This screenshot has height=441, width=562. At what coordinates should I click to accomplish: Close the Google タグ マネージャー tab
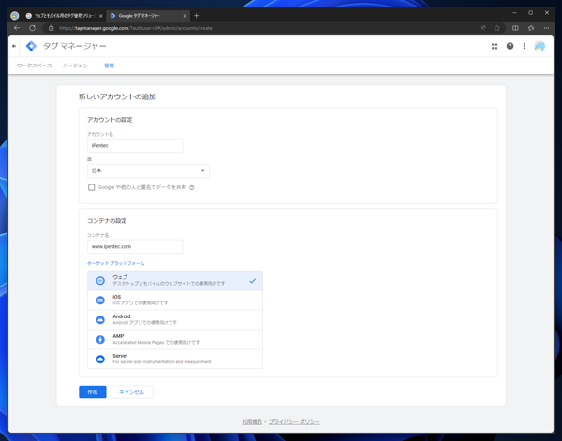tap(185, 16)
